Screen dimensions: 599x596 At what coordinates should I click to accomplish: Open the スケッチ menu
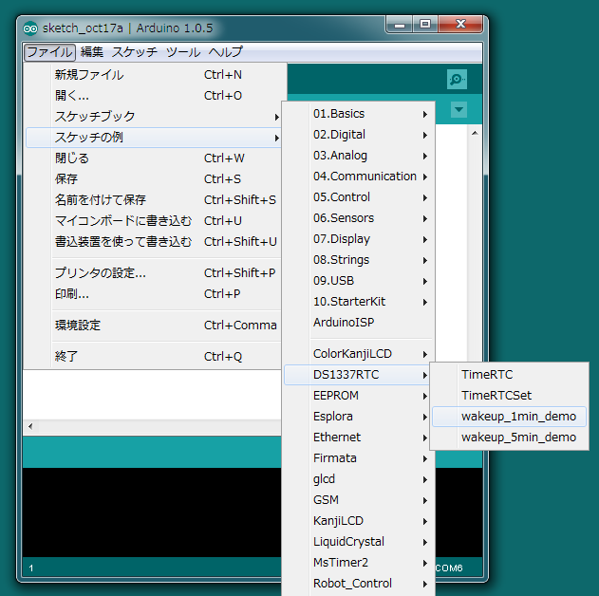click(135, 52)
